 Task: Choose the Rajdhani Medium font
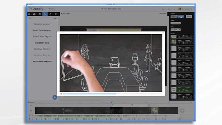click(x=42, y=49)
